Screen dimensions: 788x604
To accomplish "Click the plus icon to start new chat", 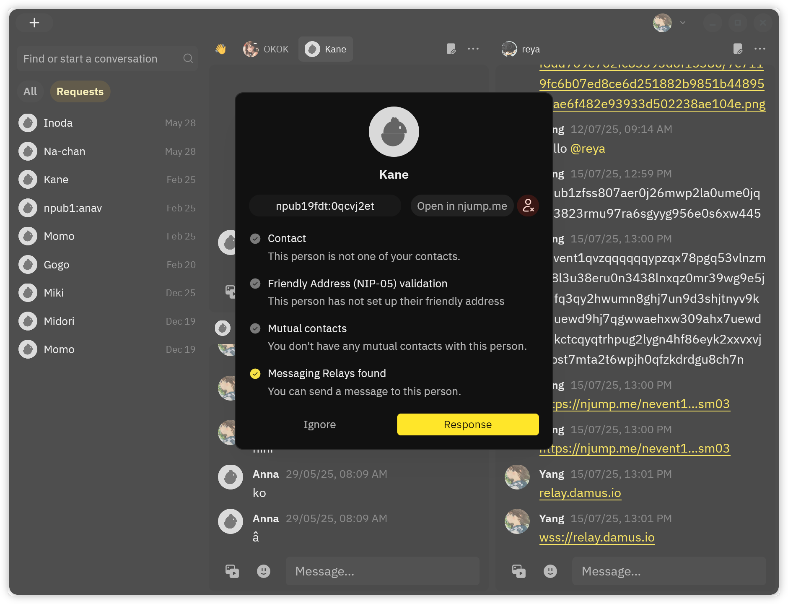I will tap(34, 23).
